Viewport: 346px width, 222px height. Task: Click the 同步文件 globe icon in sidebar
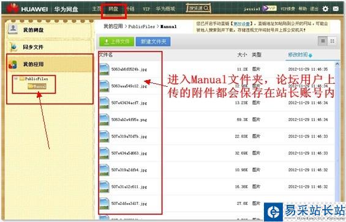pos(13,46)
